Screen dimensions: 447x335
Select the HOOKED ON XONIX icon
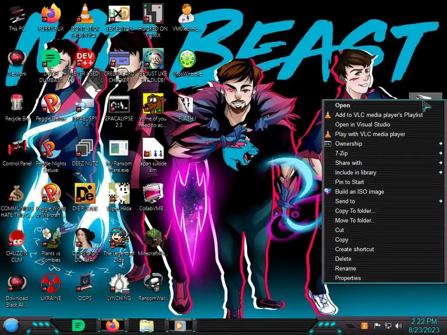click(x=153, y=21)
